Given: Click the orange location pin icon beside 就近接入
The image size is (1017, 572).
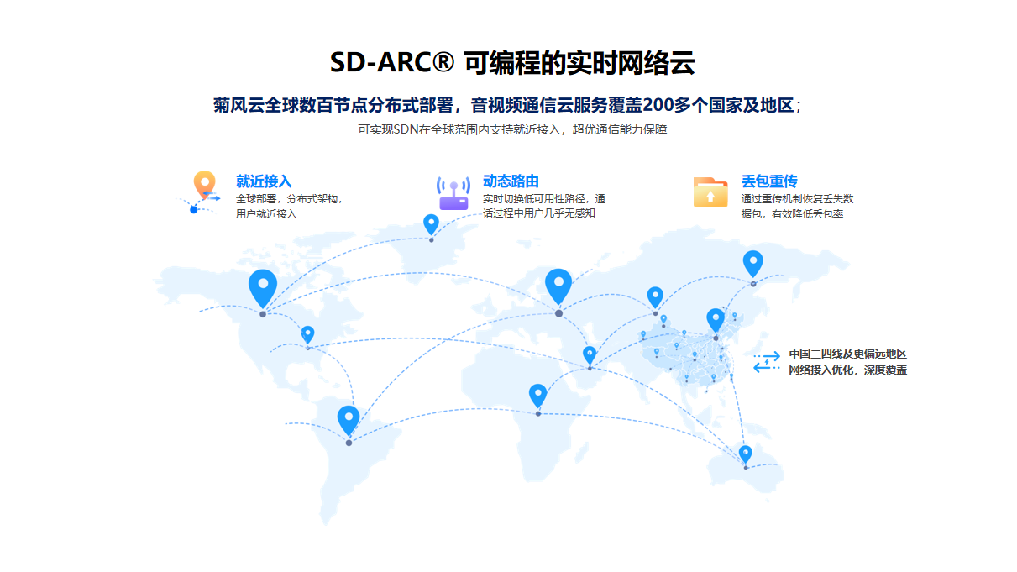Looking at the screenshot, I should (x=201, y=192).
